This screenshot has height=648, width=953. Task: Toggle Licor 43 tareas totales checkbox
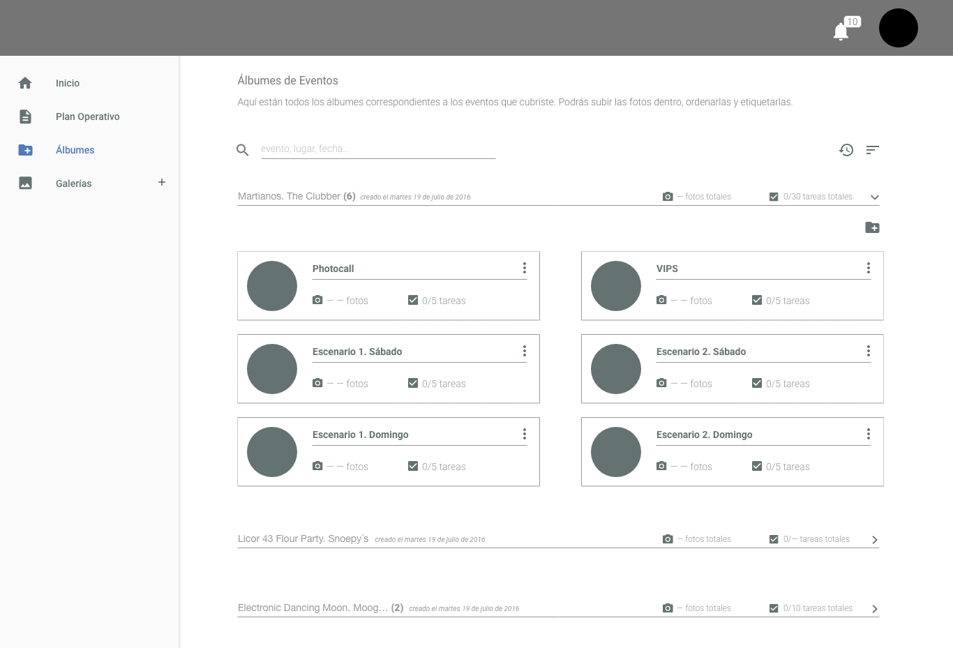(x=774, y=539)
